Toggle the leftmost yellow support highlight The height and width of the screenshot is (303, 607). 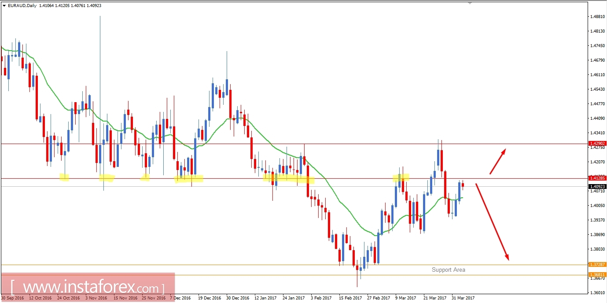64,177
